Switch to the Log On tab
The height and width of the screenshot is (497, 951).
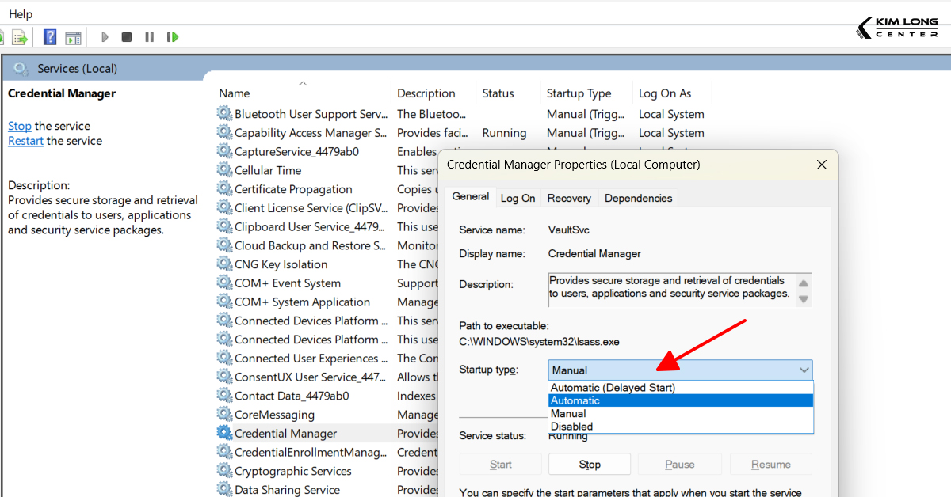(x=518, y=198)
